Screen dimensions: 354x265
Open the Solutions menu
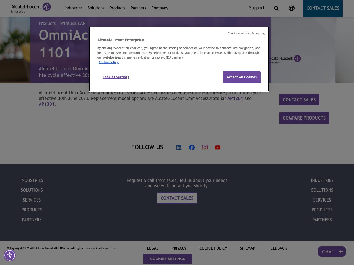coord(96,7)
